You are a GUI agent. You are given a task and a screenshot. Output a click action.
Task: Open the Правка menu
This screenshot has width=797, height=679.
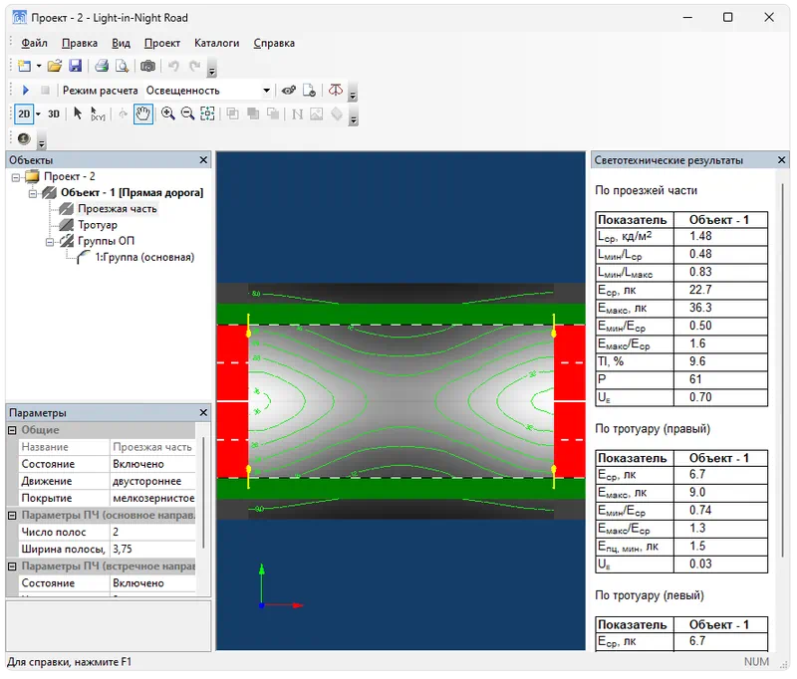click(x=80, y=43)
